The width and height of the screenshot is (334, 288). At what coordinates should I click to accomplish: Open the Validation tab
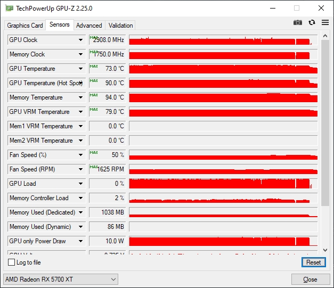point(120,26)
